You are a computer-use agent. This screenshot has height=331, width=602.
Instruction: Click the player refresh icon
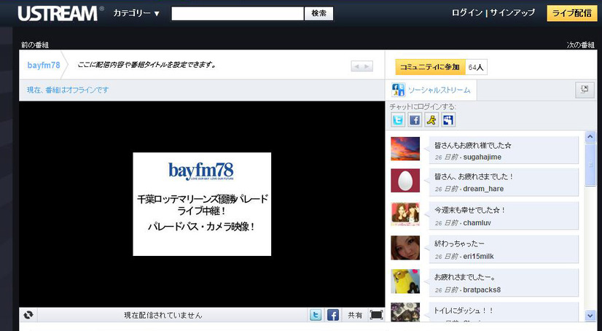click(28, 315)
